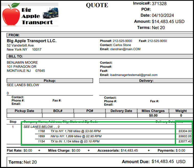Click address 52 Vanderbilt Ave
This screenshot has height=168, width=194.
(x=20, y=45)
